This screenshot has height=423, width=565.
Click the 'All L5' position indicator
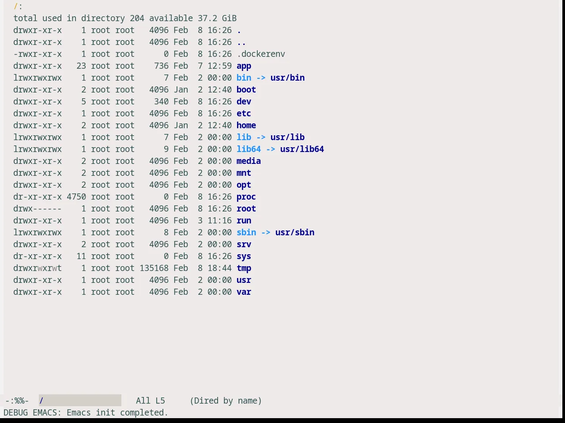pos(151,401)
